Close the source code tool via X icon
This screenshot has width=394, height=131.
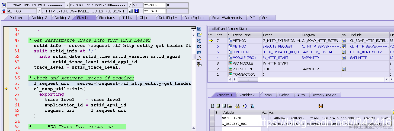point(199,29)
